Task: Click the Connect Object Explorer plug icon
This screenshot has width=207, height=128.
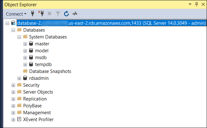Action: point(33,13)
